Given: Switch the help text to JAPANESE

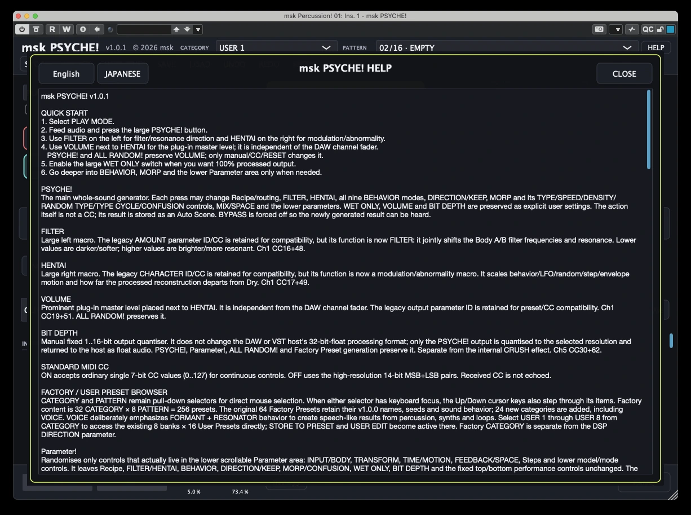Looking at the screenshot, I should click(123, 73).
